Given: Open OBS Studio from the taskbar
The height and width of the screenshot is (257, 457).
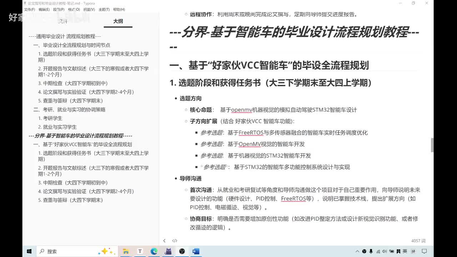Looking at the screenshot, I should point(182,251).
